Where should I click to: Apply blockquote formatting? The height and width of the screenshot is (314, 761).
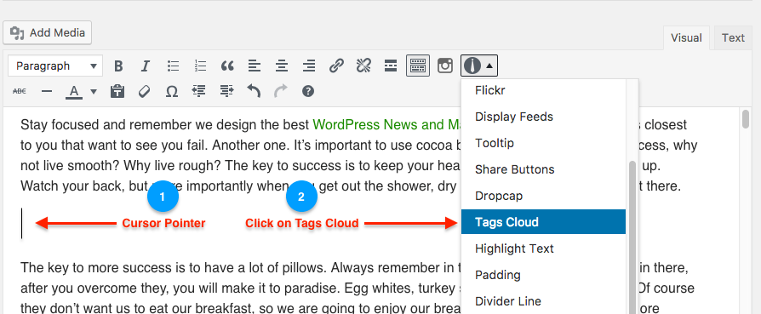(227, 66)
